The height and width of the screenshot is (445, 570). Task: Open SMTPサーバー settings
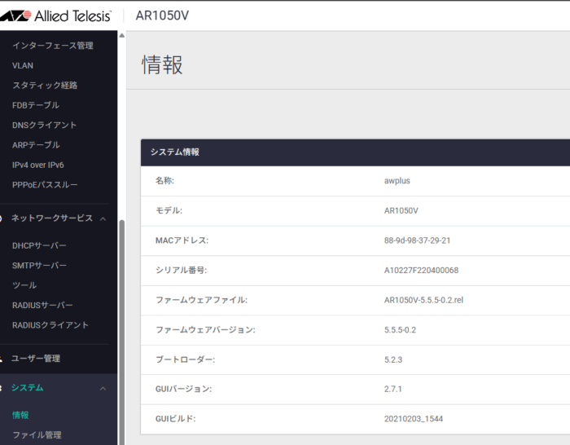click(x=40, y=266)
